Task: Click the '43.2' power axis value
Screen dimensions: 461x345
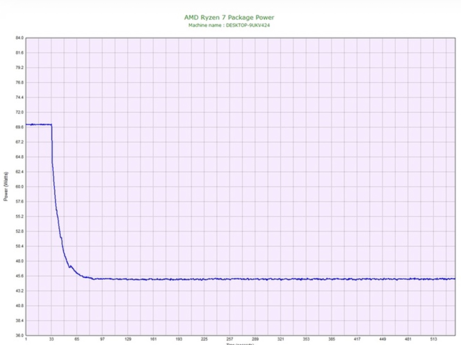Action: tap(19, 291)
